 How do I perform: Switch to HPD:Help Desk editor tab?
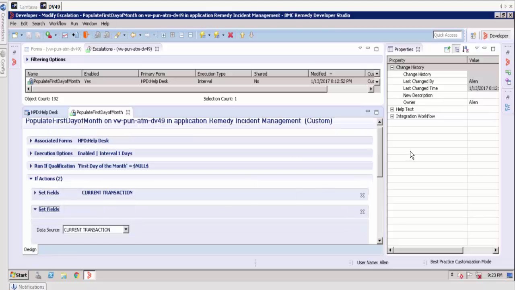coord(41,112)
